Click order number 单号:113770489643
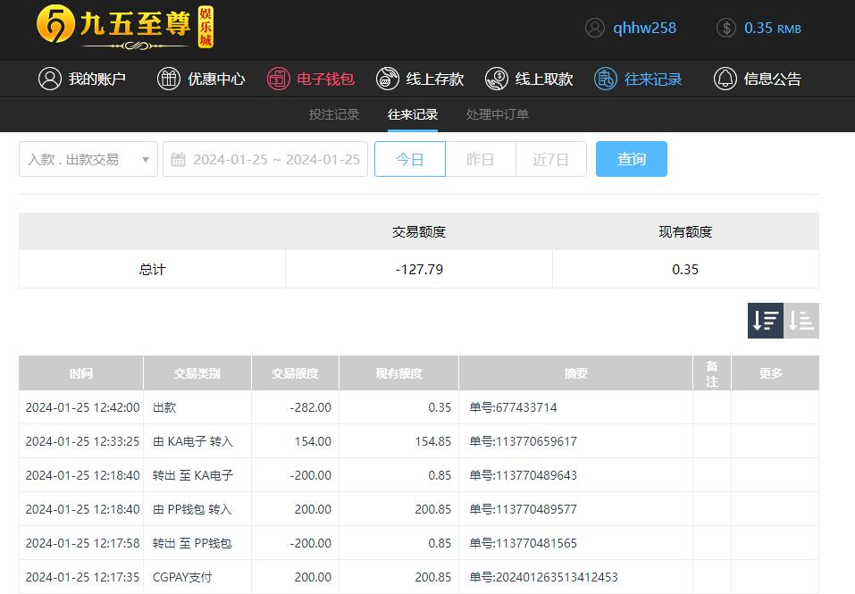 click(523, 475)
